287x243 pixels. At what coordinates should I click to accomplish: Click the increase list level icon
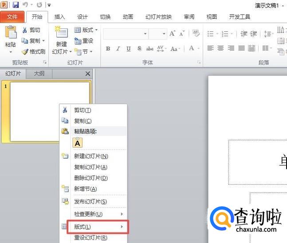coord(254,34)
